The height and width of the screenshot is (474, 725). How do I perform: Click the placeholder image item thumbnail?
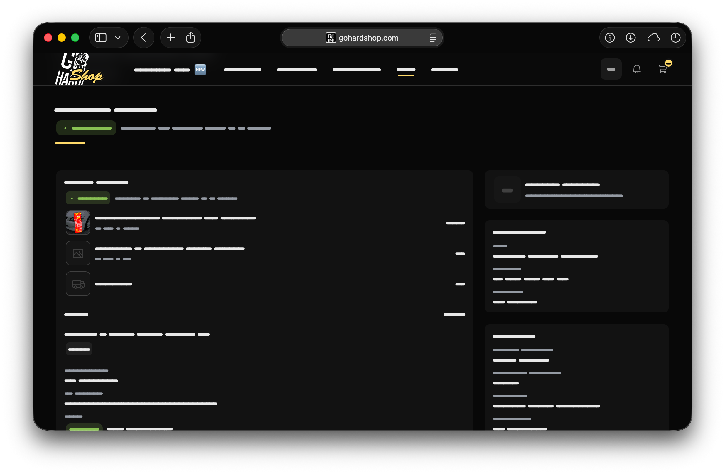[x=78, y=253]
